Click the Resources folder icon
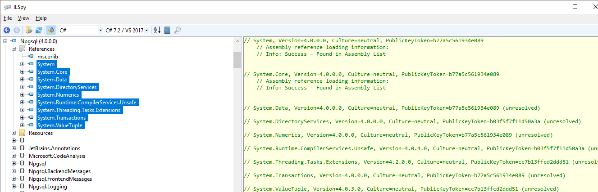The height and width of the screenshot is (192, 598). (x=22, y=133)
